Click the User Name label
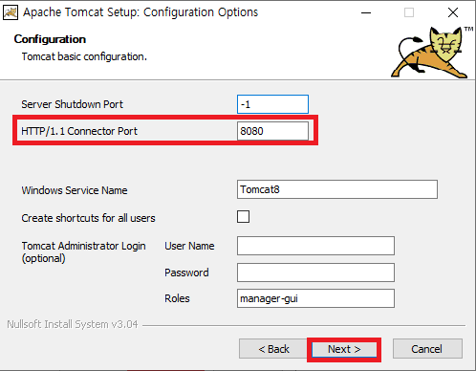The width and height of the screenshot is (476, 371). [189, 246]
